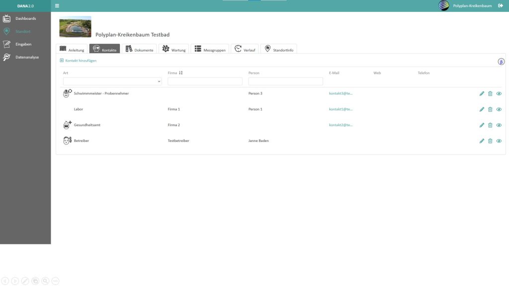Edit the Labor contact with pencil icon
The height and width of the screenshot is (286, 509).
tap(482, 109)
